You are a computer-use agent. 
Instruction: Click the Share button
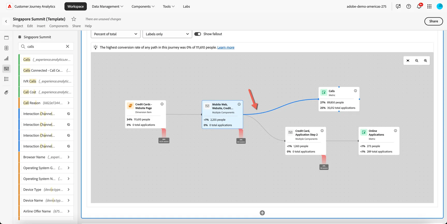(x=434, y=21)
